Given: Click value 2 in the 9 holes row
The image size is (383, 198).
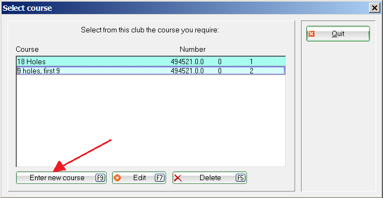Looking at the screenshot, I should 251,71.
